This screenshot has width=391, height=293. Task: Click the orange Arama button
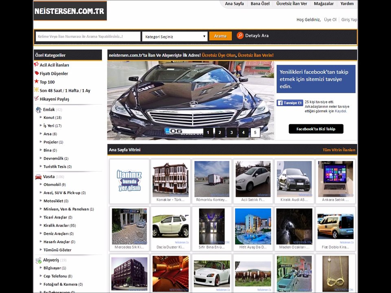coord(220,36)
